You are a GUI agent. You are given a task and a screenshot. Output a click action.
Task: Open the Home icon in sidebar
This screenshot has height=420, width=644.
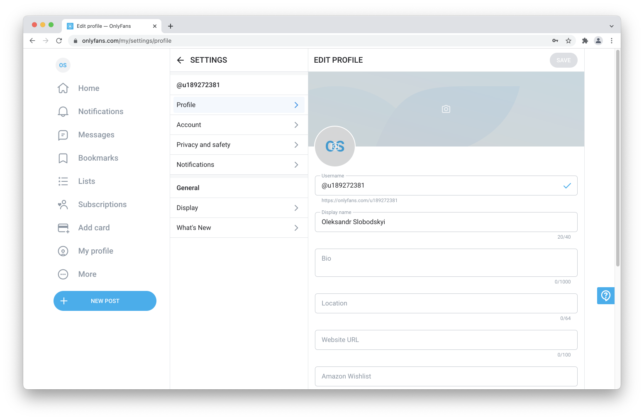pos(63,88)
